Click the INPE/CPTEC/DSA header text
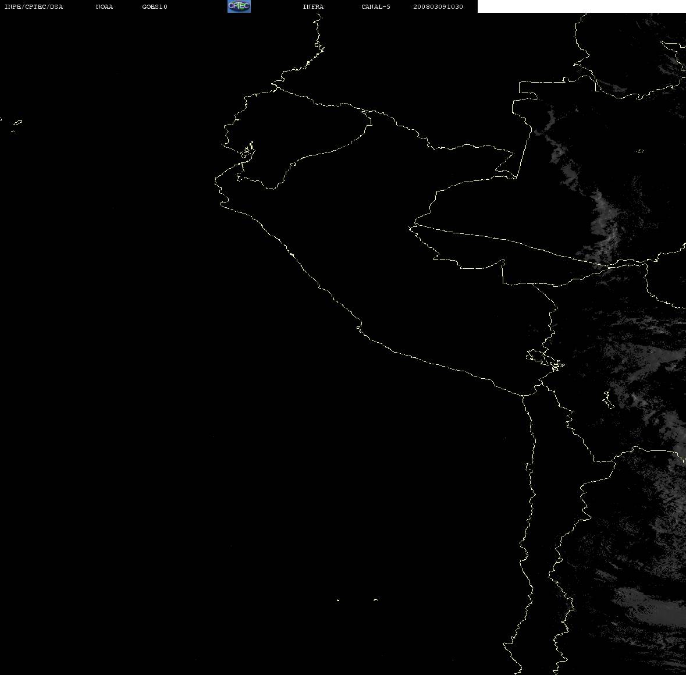This screenshot has height=675, width=686. coord(33,6)
